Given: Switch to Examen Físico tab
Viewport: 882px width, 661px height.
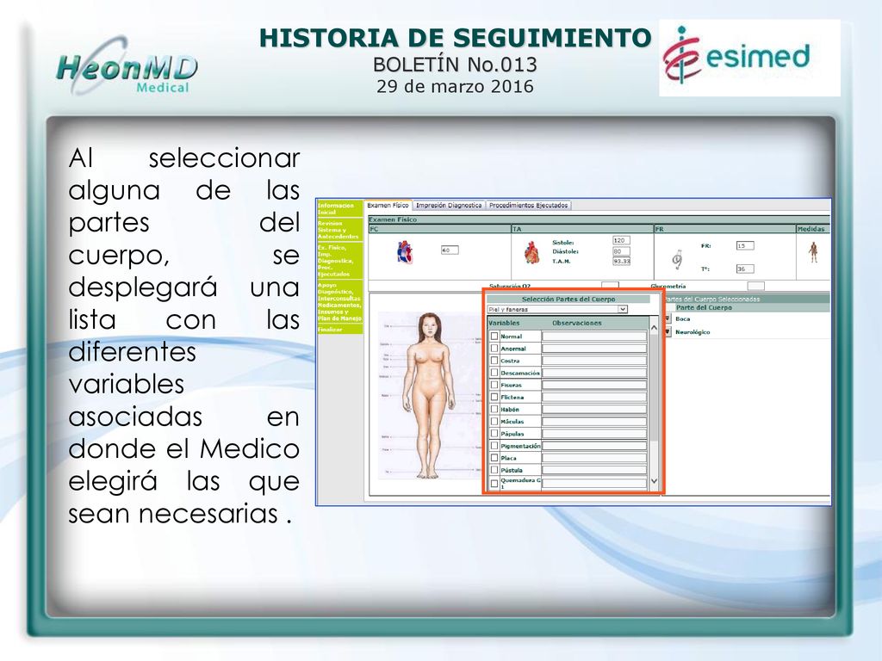Looking at the screenshot, I should (x=388, y=205).
